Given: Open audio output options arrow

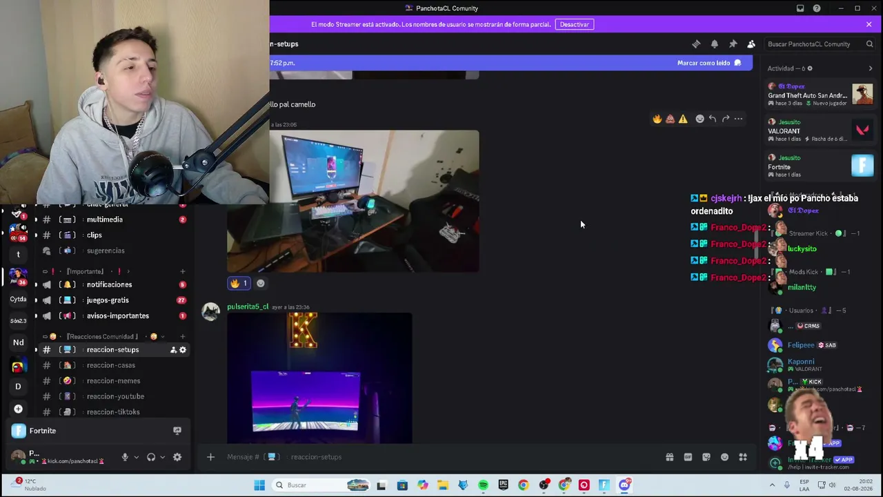Looking at the screenshot, I should (x=162, y=457).
